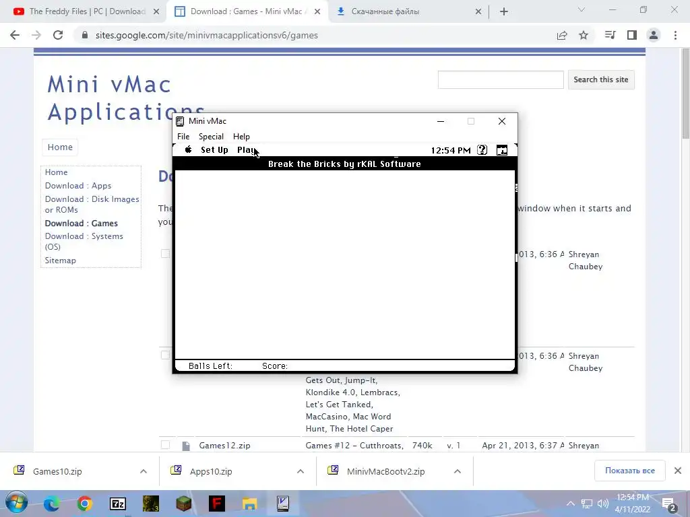The height and width of the screenshot is (517, 690).
Task: Toggle Chrome side panel
Action: [632, 35]
